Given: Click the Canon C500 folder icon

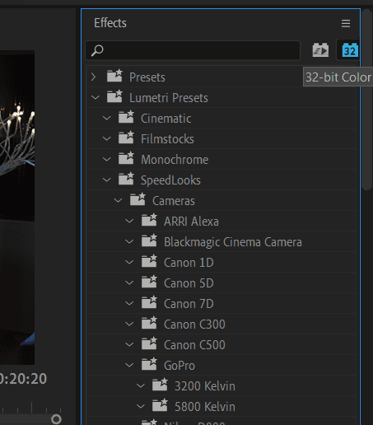Looking at the screenshot, I should click(149, 343).
